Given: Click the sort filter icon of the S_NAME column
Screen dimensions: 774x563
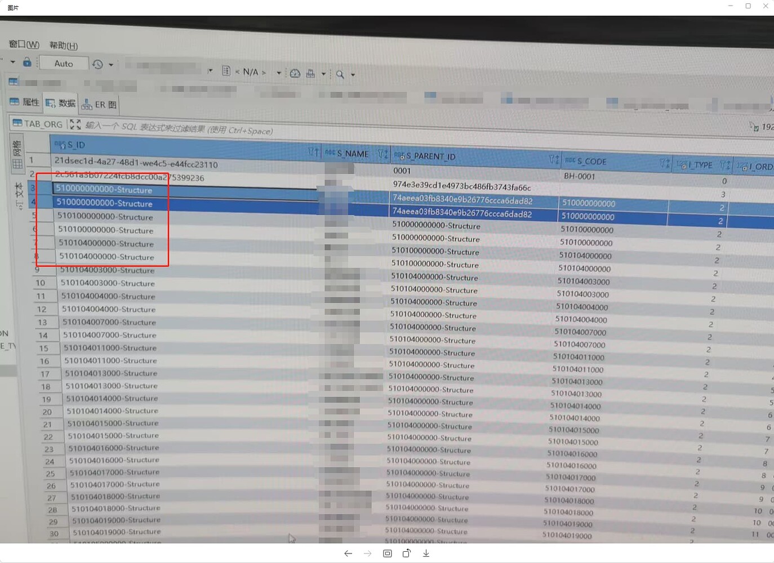Looking at the screenshot, I should point(382,154).
